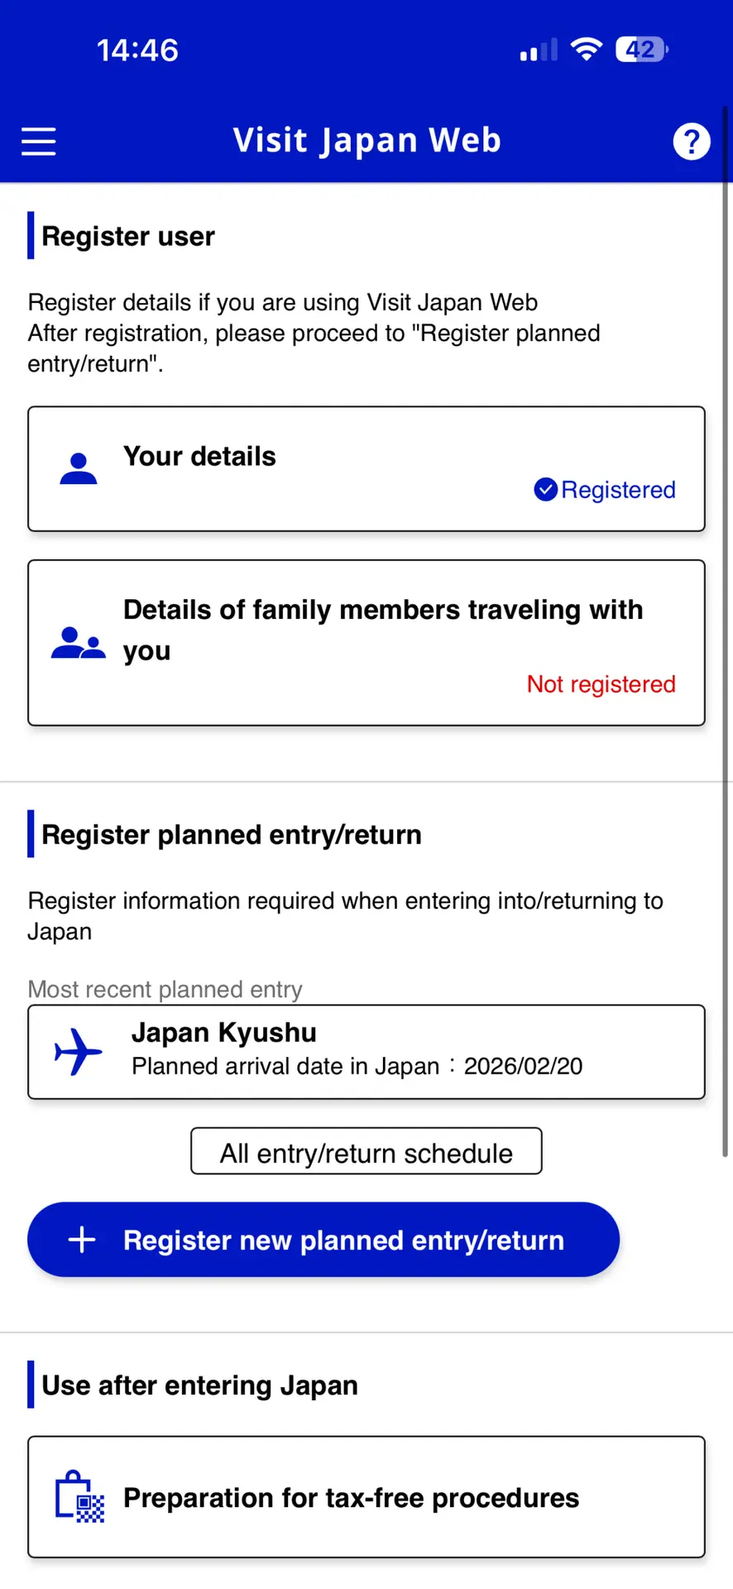Tap the airplane icon for Japan Kyushu
This screenshot has width=733, height=1589.
(79, 1052)
